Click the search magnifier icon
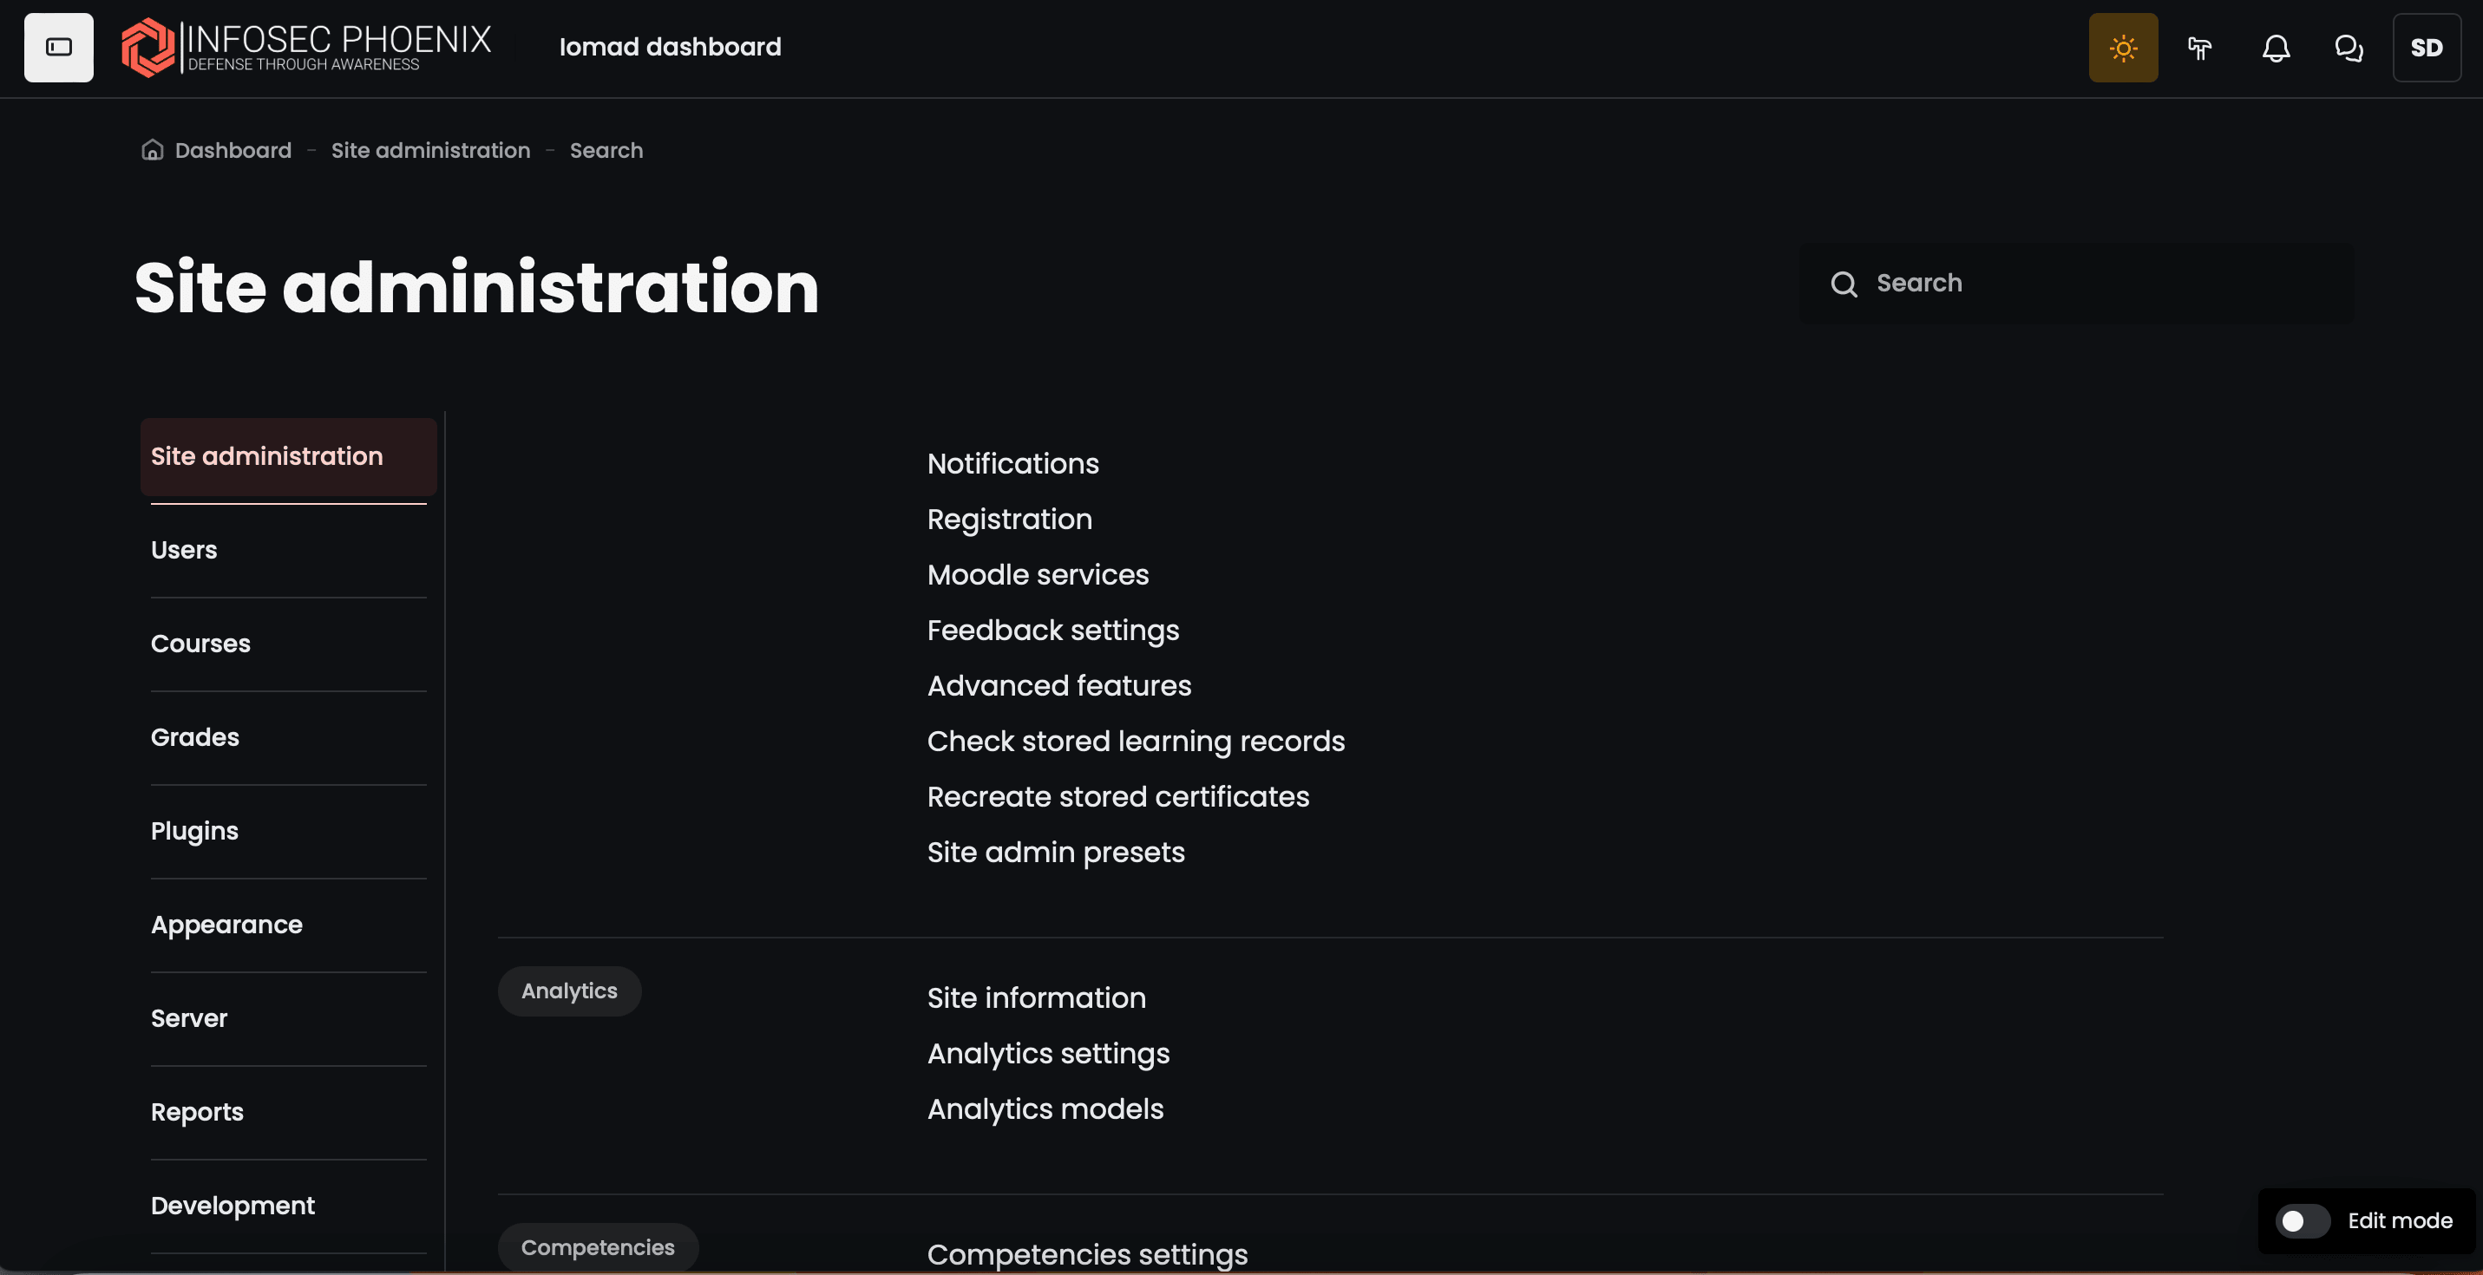 click(1843, 284)
